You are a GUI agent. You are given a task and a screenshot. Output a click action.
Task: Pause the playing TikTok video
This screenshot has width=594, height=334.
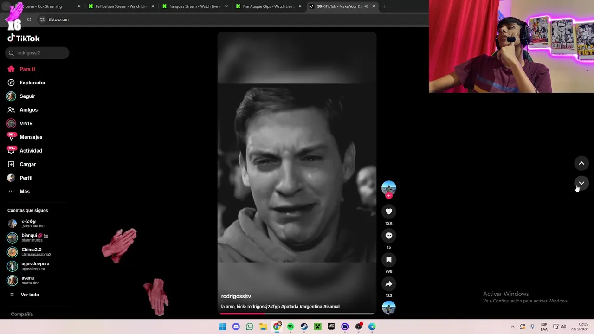click(x=297, y=173)
